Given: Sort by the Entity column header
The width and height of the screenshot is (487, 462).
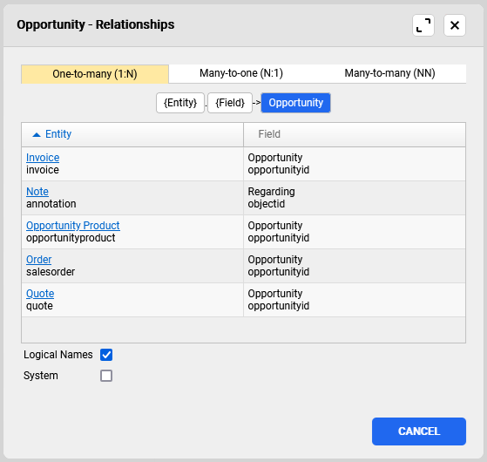Looking at the screenshot, I should tap(132, 134).
